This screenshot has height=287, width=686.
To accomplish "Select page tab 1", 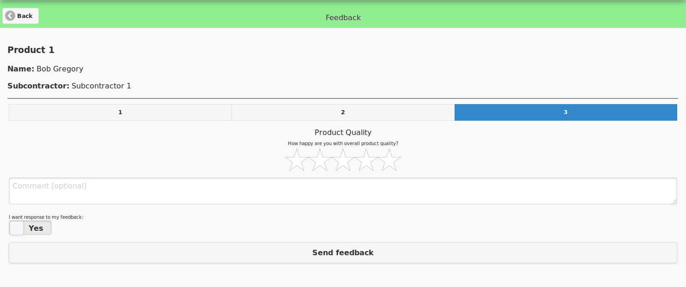I will (x=120, y=112).
